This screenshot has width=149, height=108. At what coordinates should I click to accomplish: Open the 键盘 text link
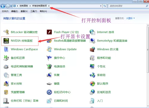click(57, 84)
